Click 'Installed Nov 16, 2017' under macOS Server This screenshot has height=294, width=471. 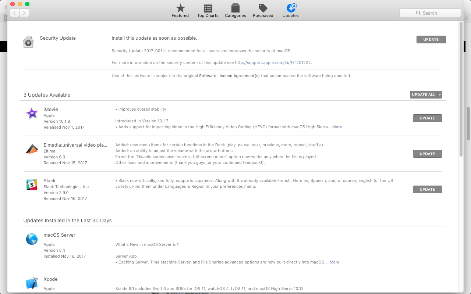point(64,256)
